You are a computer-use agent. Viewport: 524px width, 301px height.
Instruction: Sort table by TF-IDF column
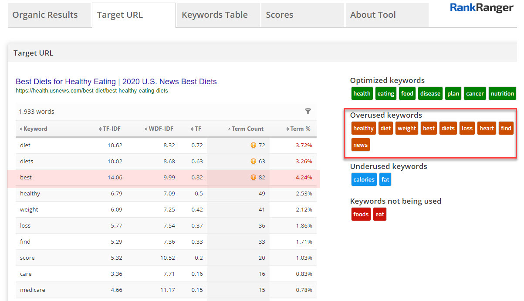[x=111, y=129]
